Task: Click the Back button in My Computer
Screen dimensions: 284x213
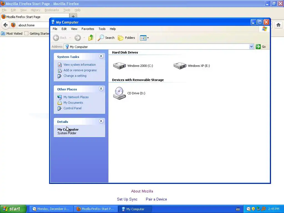Action: click(x=60, y=38)
